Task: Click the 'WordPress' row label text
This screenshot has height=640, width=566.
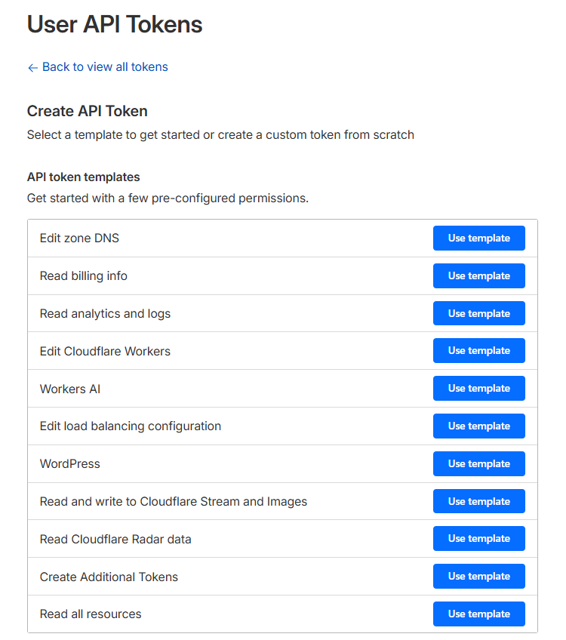Action: (69, 464)
